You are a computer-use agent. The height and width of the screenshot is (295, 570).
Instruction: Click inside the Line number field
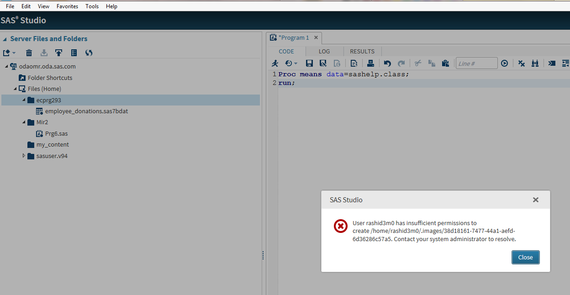pyautogui.click(x=476, y=63)
